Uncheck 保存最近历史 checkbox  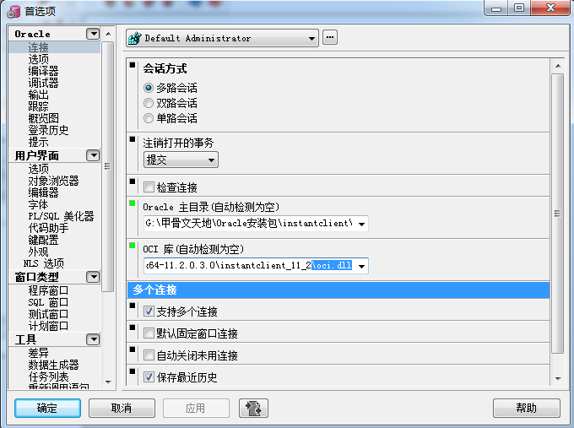149,377
